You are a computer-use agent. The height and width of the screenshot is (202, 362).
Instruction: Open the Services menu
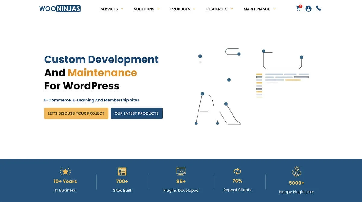pyautogui.click(x=109, y=9)
